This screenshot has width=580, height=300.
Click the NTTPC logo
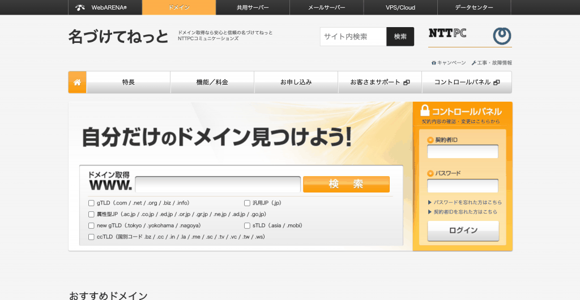click(x=447, y=33)
